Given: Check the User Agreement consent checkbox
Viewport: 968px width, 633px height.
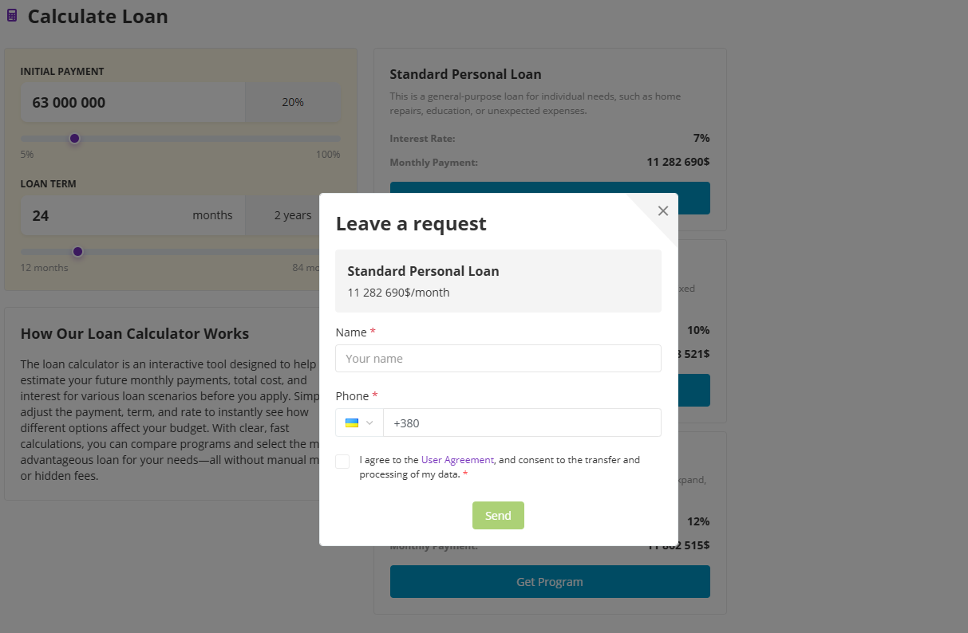Looking at the screenshot, I should click(x=342, y=462).
